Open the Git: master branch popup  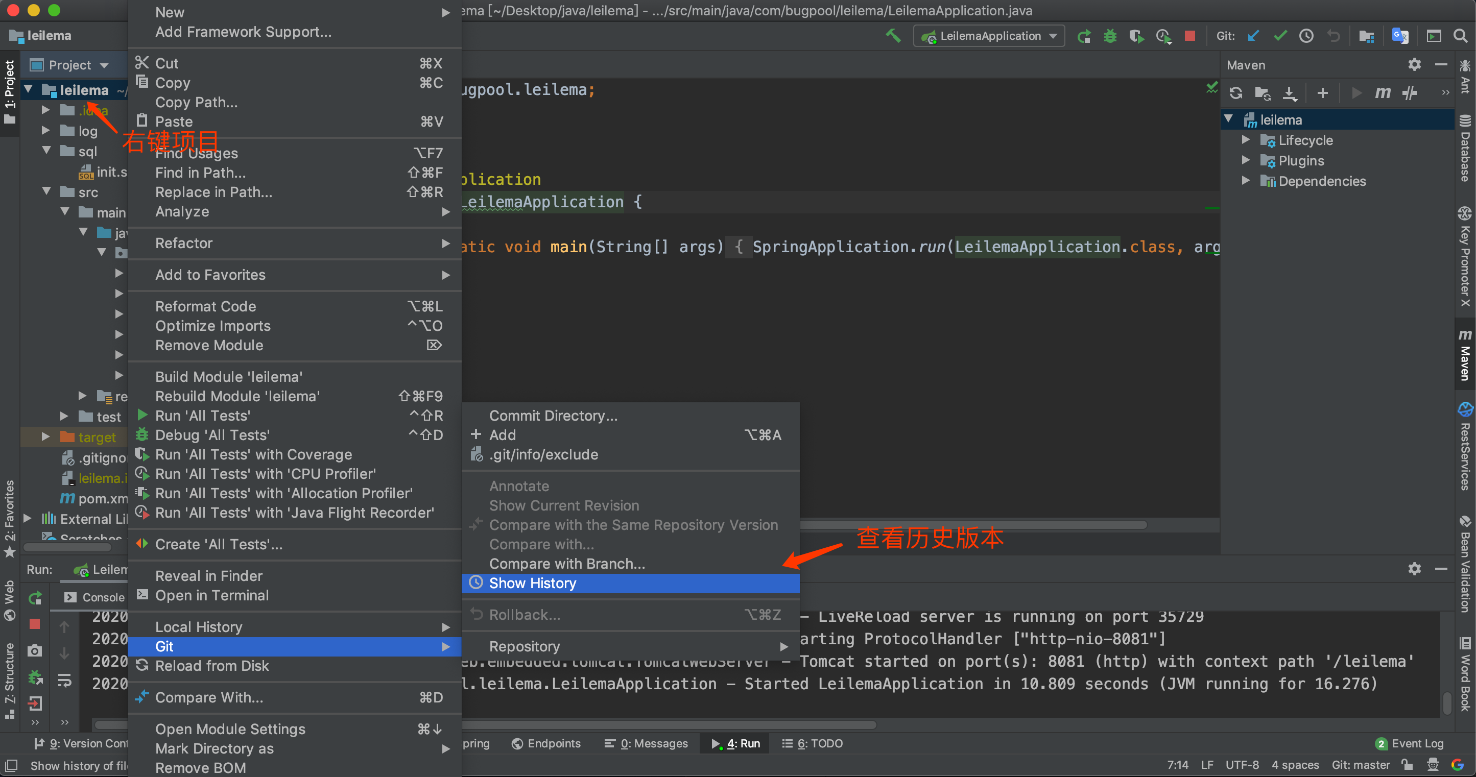pyautogui.click(x=1360, y=764)
